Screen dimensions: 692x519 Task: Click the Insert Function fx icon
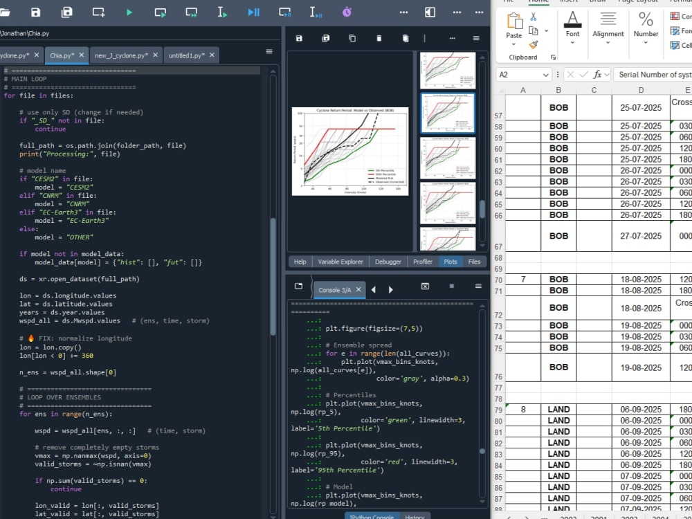click(x=597, y=75)
